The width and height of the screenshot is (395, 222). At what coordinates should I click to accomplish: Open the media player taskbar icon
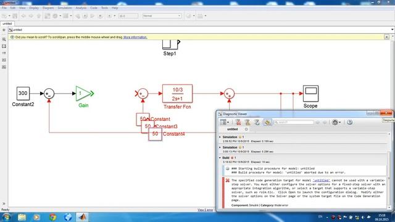[37, 217]
